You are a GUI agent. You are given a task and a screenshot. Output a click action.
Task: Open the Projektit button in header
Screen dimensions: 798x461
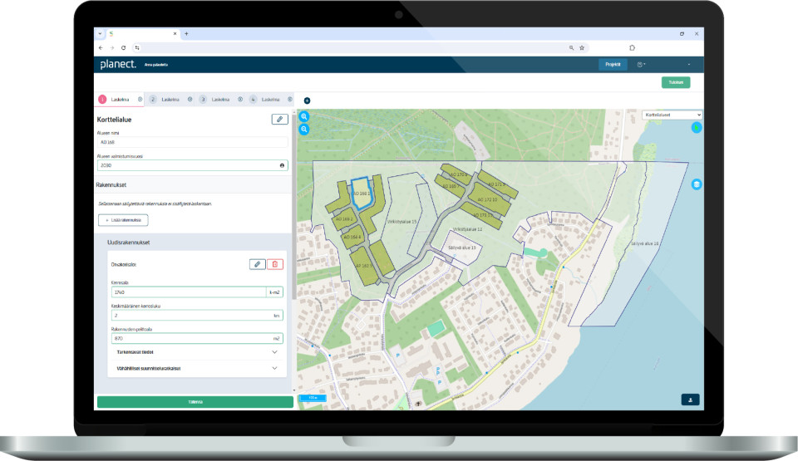point(613,65)
